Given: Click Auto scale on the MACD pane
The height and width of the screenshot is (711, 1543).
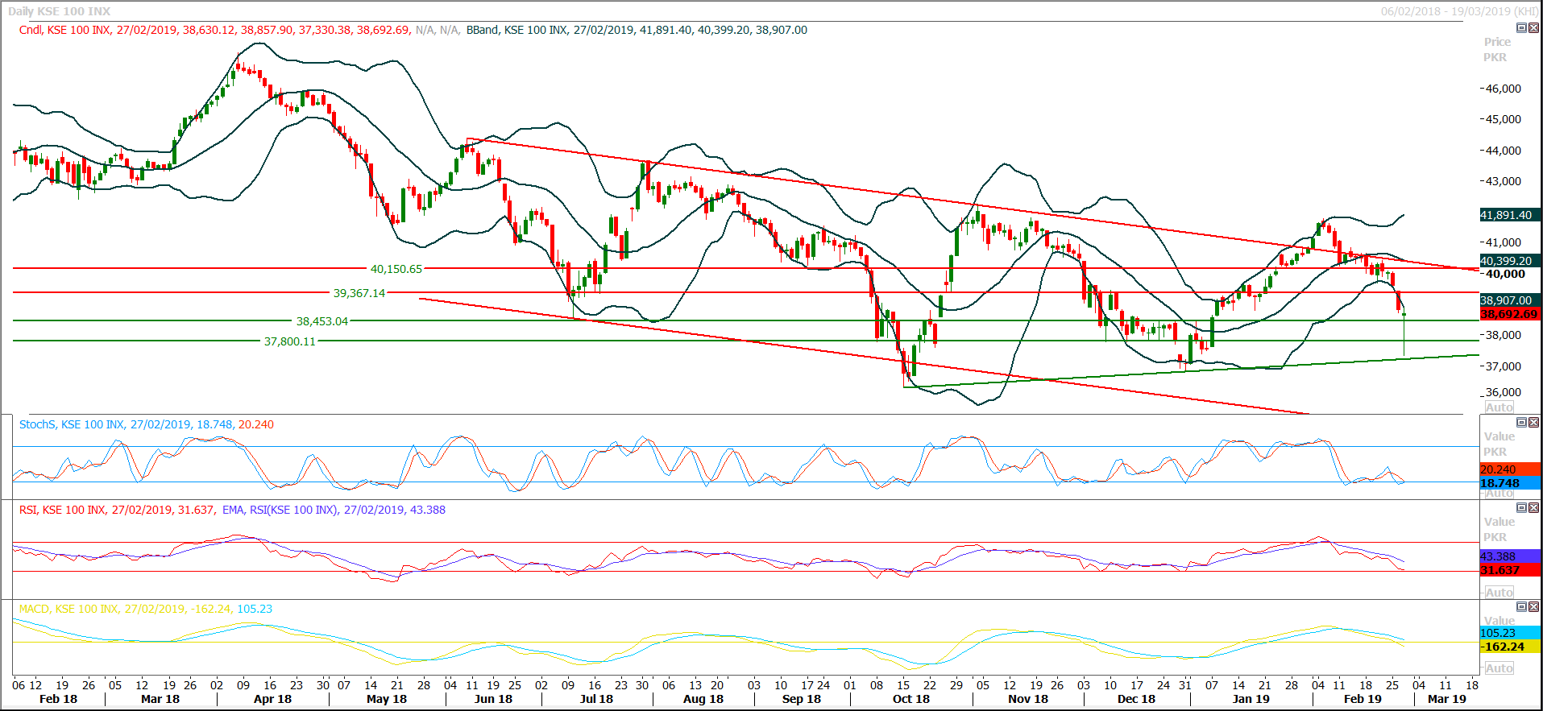Looking at the screenshot, I should [x=1499, y=668].
